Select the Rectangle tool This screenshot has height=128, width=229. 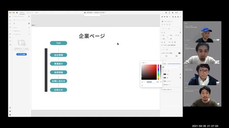10,20
